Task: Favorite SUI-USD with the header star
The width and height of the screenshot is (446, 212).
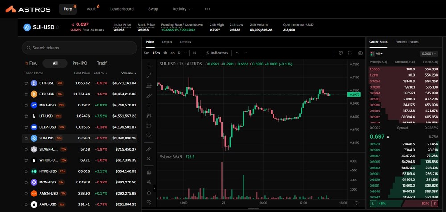Action: [58, 27]
